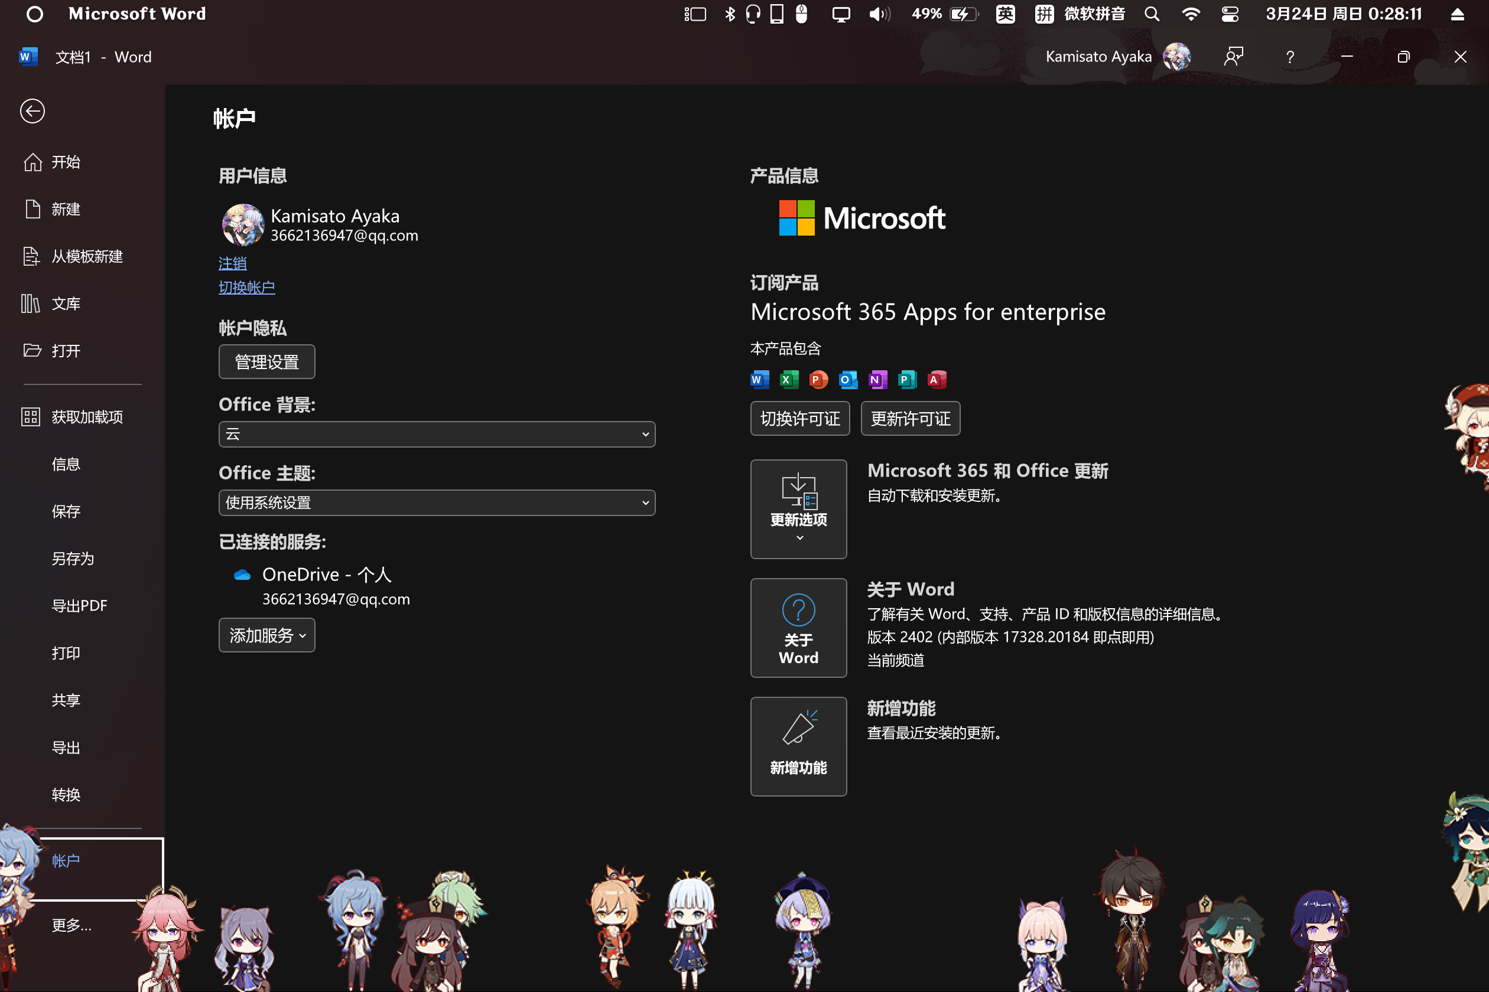The image size is (1489, 992).
Task: Open the 更新选项 dropdown button
Action: (798, 509)
